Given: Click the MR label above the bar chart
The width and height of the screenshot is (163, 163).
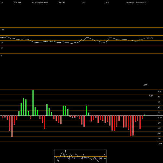Looking at the screenshot, I should click(x=145, y=85).
